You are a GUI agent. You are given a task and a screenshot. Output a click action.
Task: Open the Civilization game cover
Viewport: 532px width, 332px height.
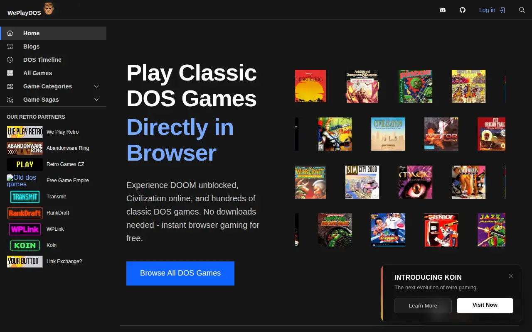(388, 134)
